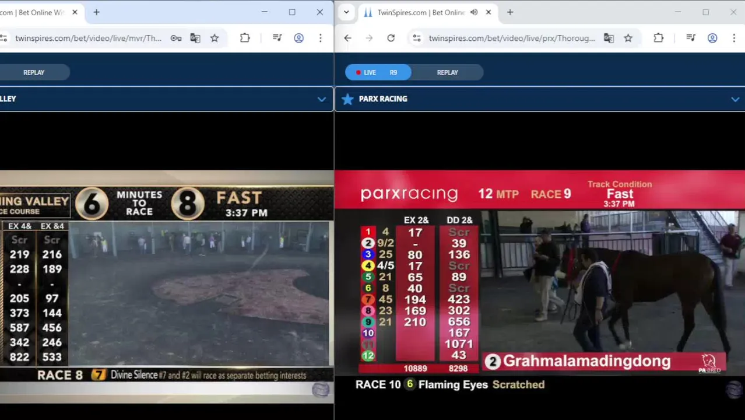
Task: Open media controls in left window toolbar
Action: point(277,38)
